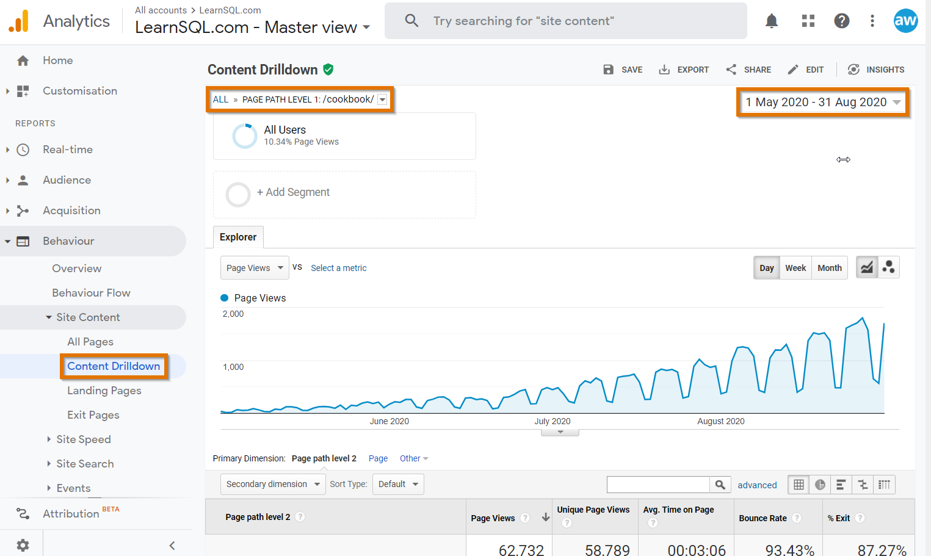This screenshot has height=556, width=931.
Task: Click the Customisation dashboard icon
Action: click(23, 91)
